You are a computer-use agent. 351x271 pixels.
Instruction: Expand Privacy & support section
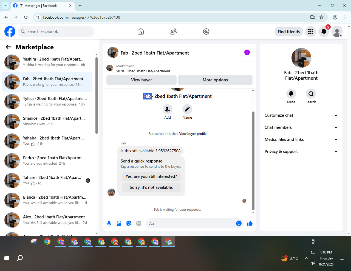click(301, 152)
